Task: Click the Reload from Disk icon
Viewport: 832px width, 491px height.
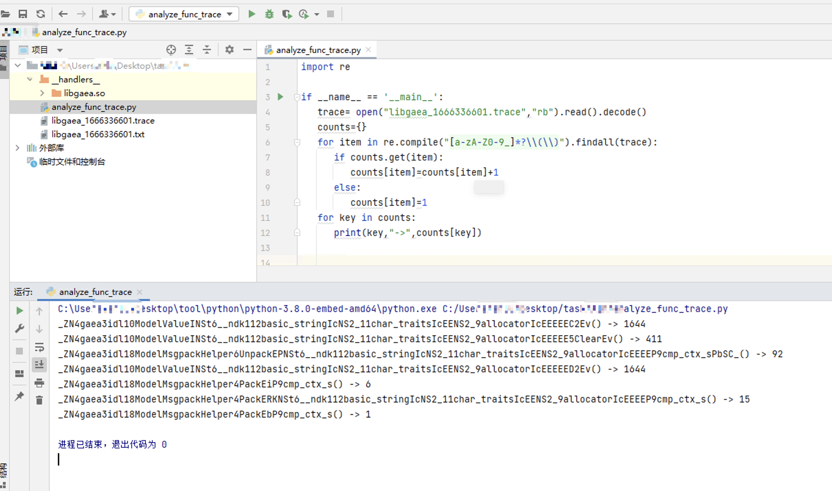Action: pyautogui.click(x=41, y=14)
